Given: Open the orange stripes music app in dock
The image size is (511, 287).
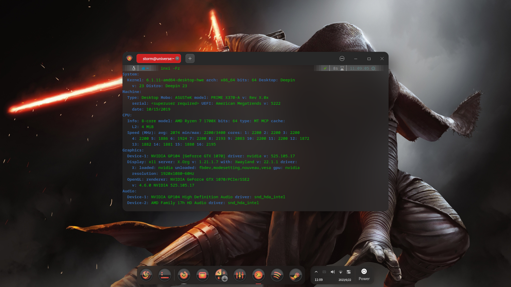Looking at the screenshot, I should (x=277, y=275).
